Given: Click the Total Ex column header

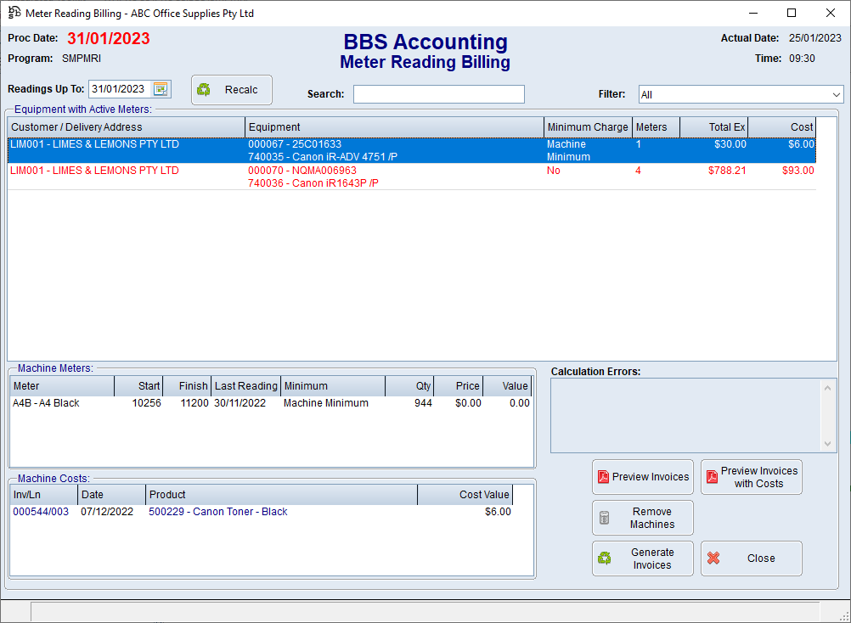Looking at the screenshot, I should point(713,127).
